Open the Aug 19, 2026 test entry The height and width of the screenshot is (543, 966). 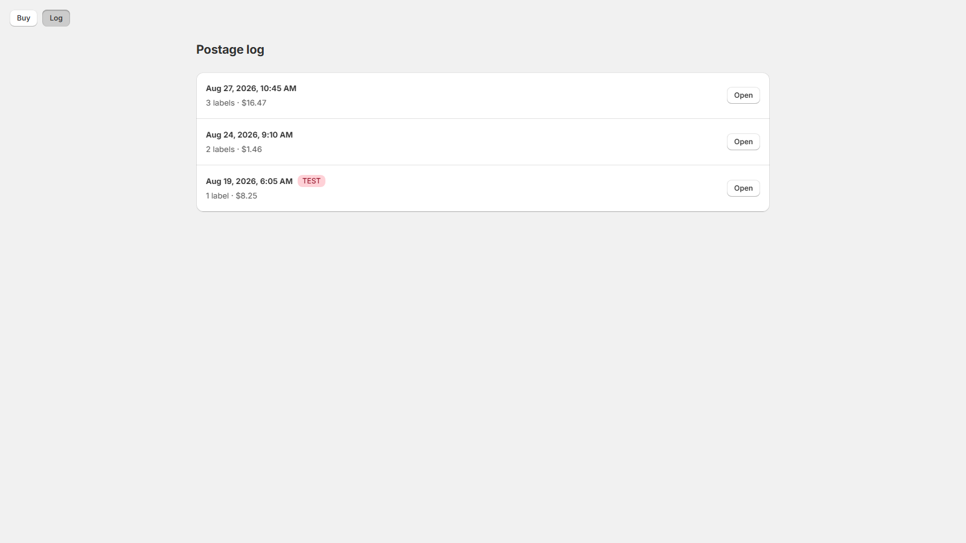pos(743,188)
